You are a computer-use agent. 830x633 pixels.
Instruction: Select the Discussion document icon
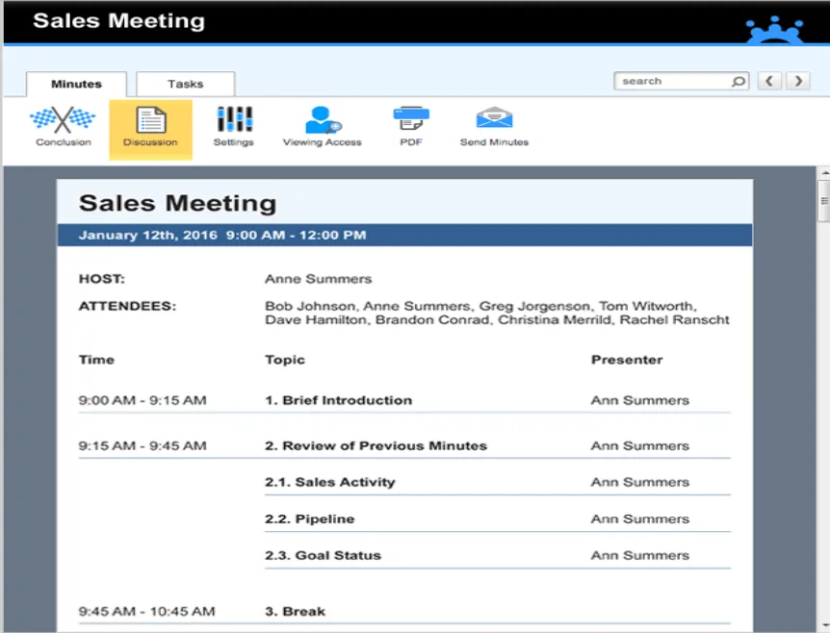click(x=151, y=120)
